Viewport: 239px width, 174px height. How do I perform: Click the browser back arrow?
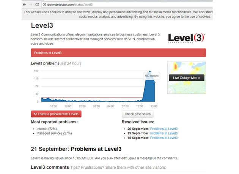pos(25,4)
